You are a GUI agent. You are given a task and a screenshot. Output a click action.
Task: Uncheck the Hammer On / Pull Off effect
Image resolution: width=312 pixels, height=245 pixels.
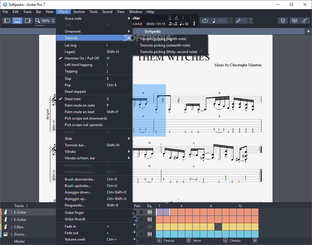[94, 58]
